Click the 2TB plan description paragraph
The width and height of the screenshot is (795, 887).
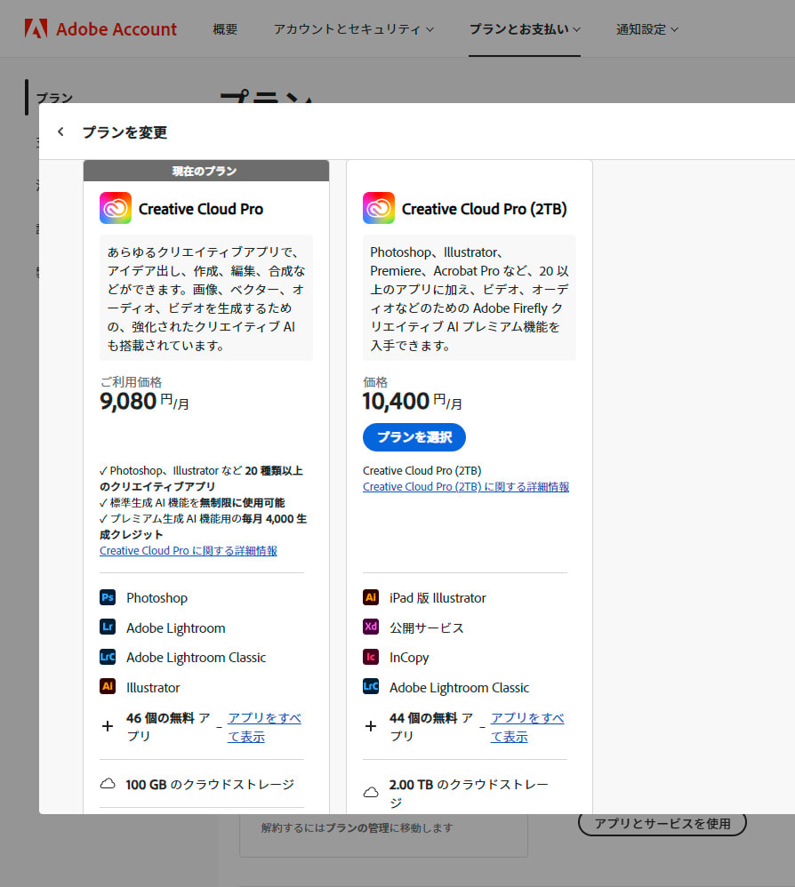(469, 298)
